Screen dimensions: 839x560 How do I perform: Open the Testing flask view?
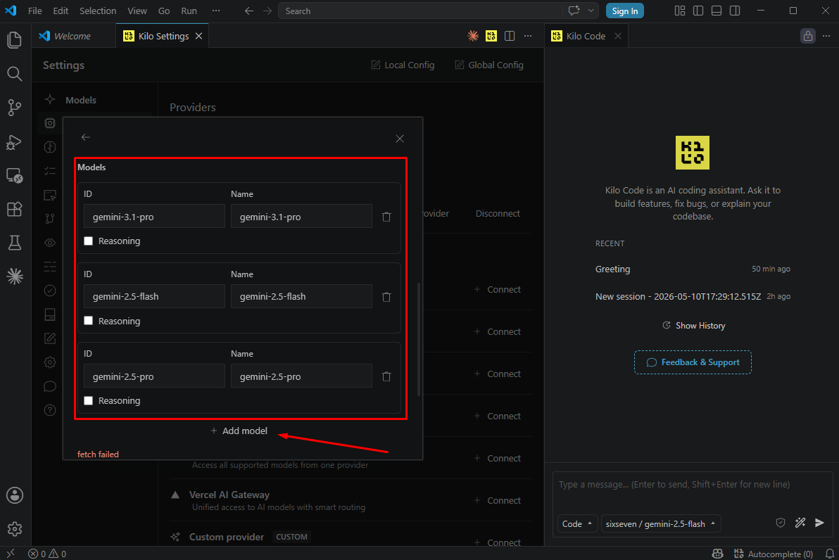(x=15, y=243)
